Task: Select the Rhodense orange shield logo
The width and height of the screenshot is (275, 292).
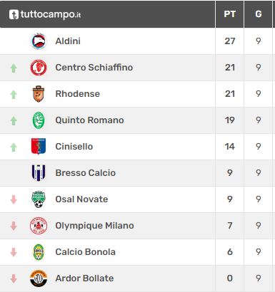Action: [39, 94]
